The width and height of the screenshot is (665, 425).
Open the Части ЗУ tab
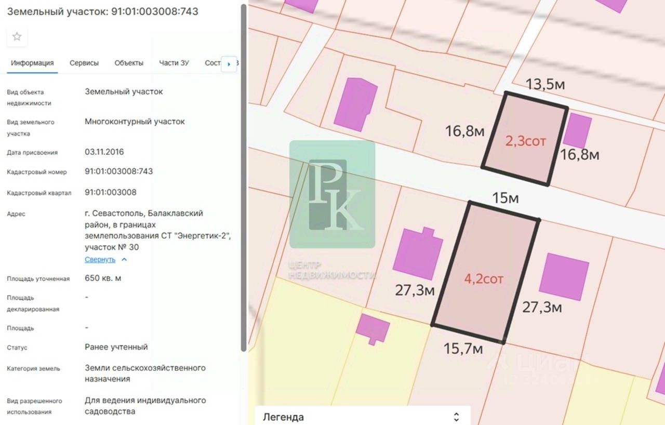pos(174,63)
